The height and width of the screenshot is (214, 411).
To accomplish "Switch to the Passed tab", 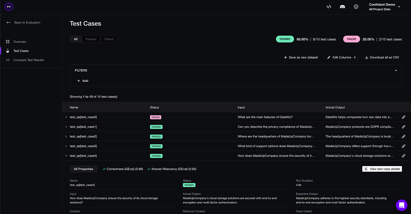I will 91,39.
